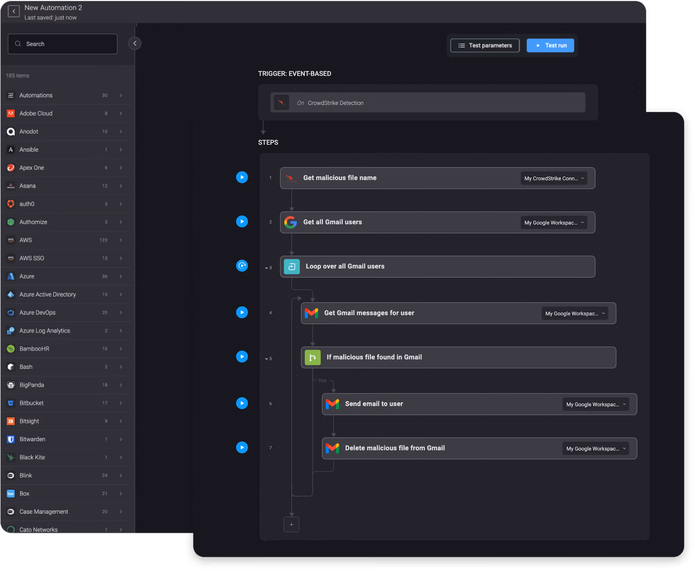
Task: Click the BambooHR icon in the sidebar
Action: point(11,349)
